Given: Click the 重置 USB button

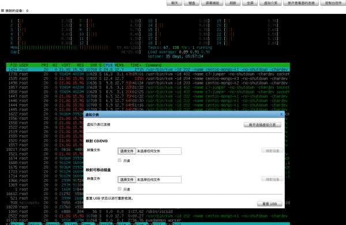Looking at the screenshot, I should [x=269, y=204].
